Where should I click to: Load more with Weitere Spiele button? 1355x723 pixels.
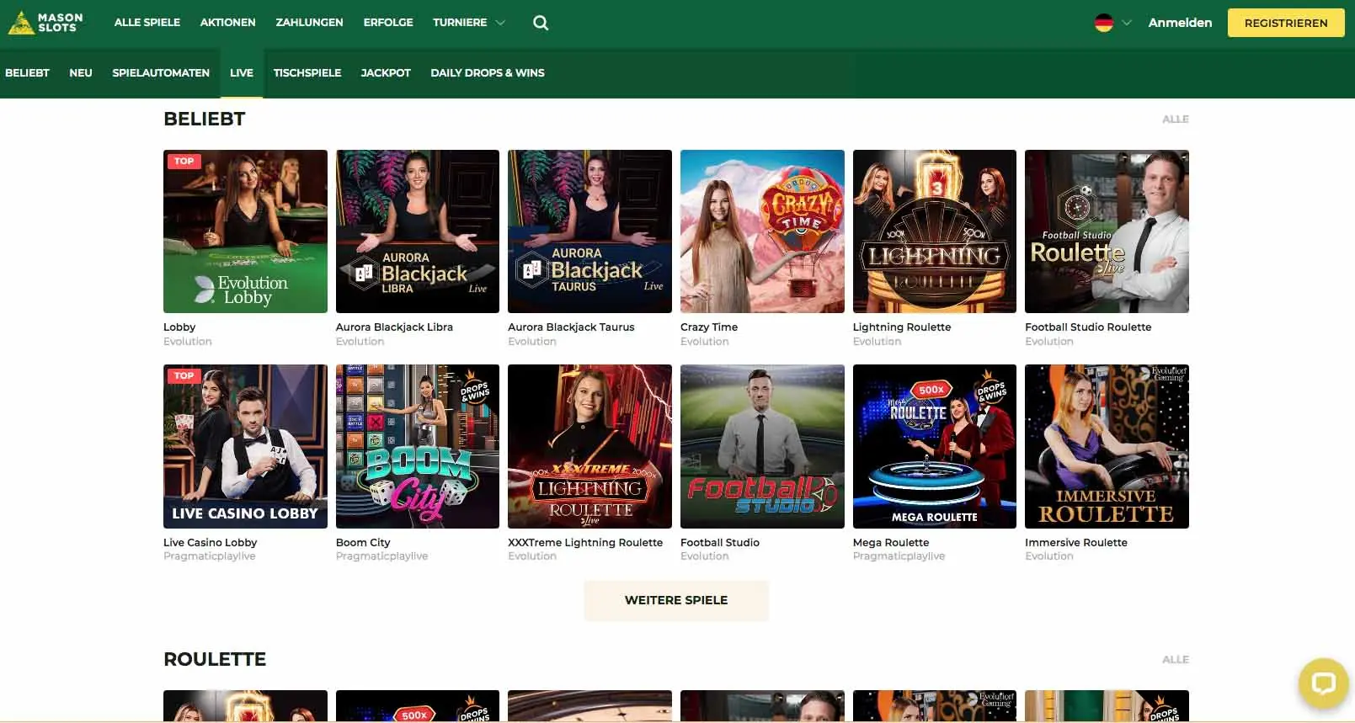point(675,600)
